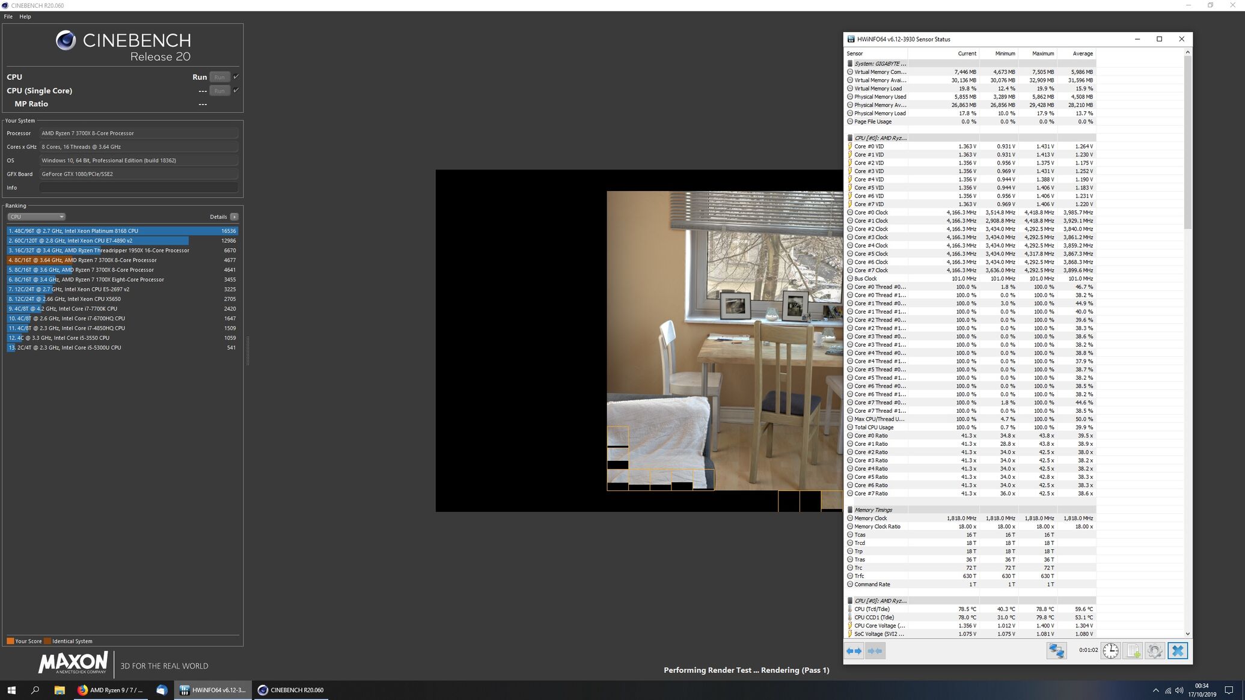Click the System GIGABYTE group icon
Viewport: 1245px width, 700px height.
click(850, 63)
